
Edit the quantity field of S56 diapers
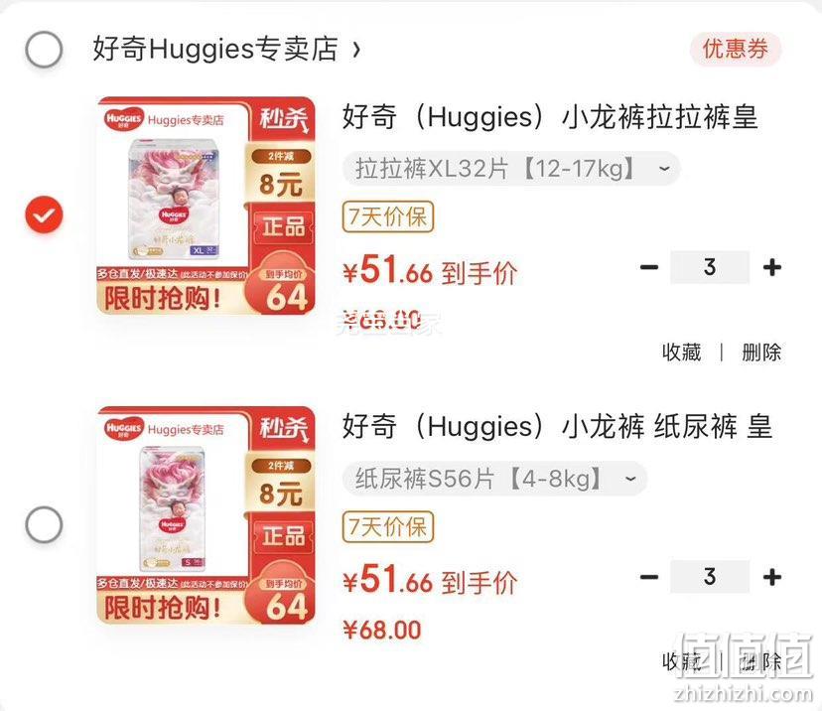(710, 577)
